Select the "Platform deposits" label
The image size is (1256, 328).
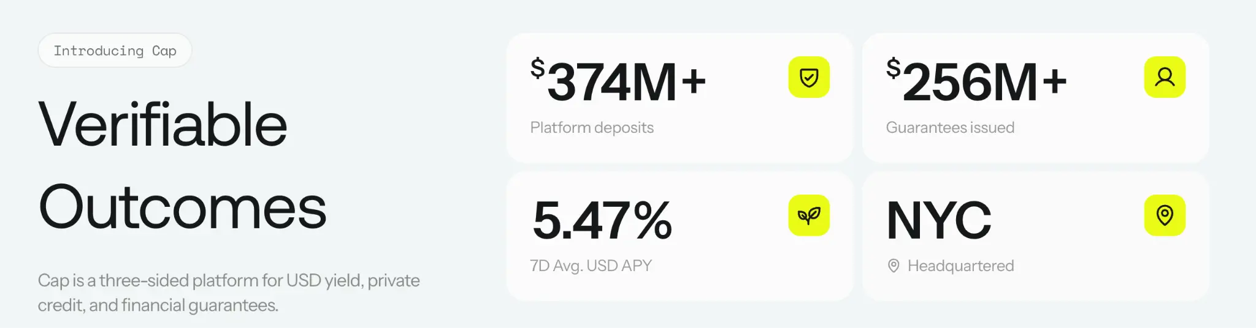(x=592, y=128)
